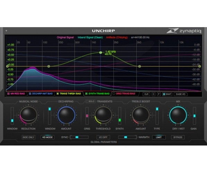Open the preset menu triangle at top-left
Viewport: 207px width, 173px height.
6,31
